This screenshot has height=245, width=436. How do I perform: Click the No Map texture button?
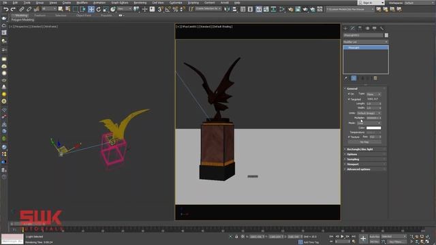364,142
